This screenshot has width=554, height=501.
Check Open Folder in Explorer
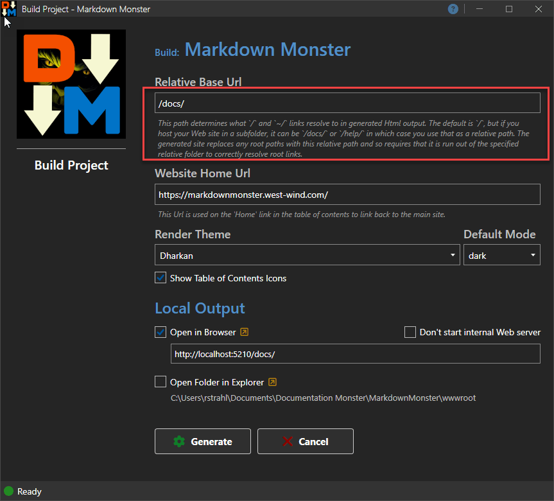tap(160, 382)
